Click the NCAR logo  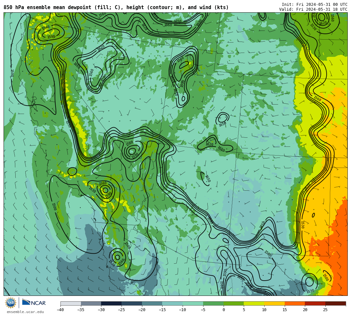[x=34, y=303]
